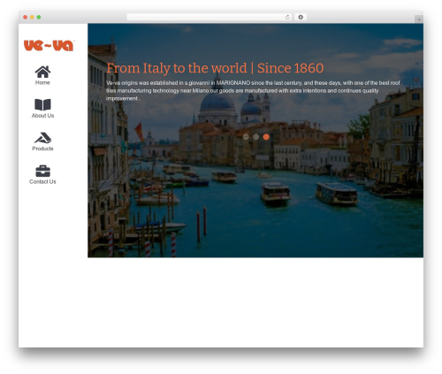The height and width of the screenshot is (374, 442).
Task: Click the ve-va logo
Action: (x=49, y=46)
